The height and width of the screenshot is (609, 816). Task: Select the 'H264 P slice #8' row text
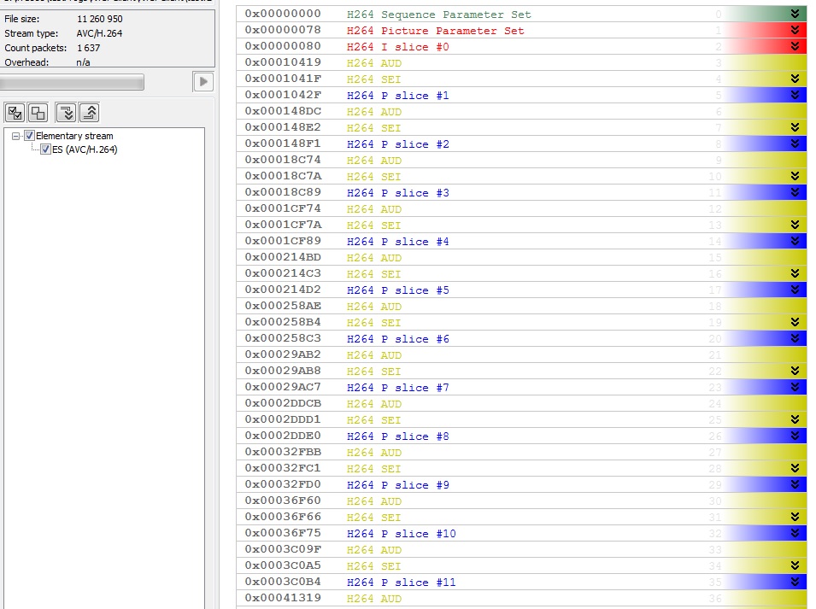click(x=397, y=436)
